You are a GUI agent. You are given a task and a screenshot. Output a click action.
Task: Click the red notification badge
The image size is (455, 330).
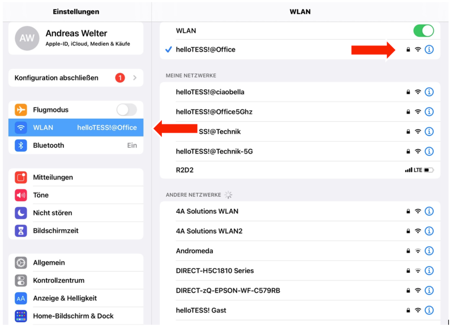(120, 78)
